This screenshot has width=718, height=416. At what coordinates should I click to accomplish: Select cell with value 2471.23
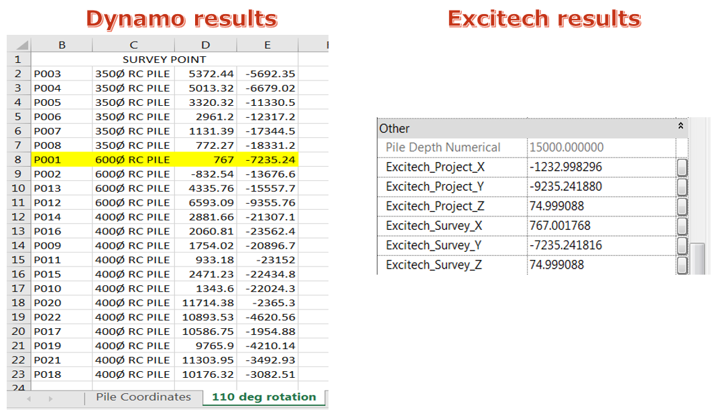tap(206, 274)
